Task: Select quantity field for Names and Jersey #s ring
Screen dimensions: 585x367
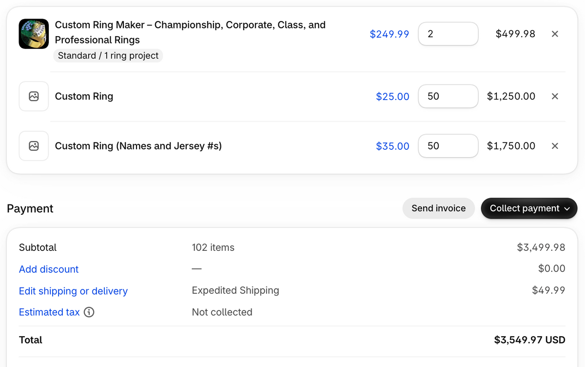Action: (x=448, y=146)
